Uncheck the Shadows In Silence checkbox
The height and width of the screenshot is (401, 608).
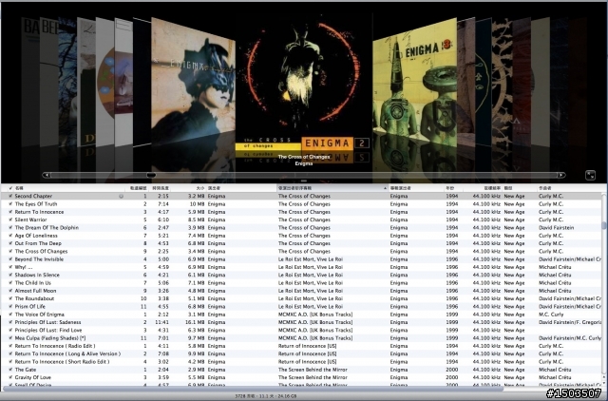point(10,275)
